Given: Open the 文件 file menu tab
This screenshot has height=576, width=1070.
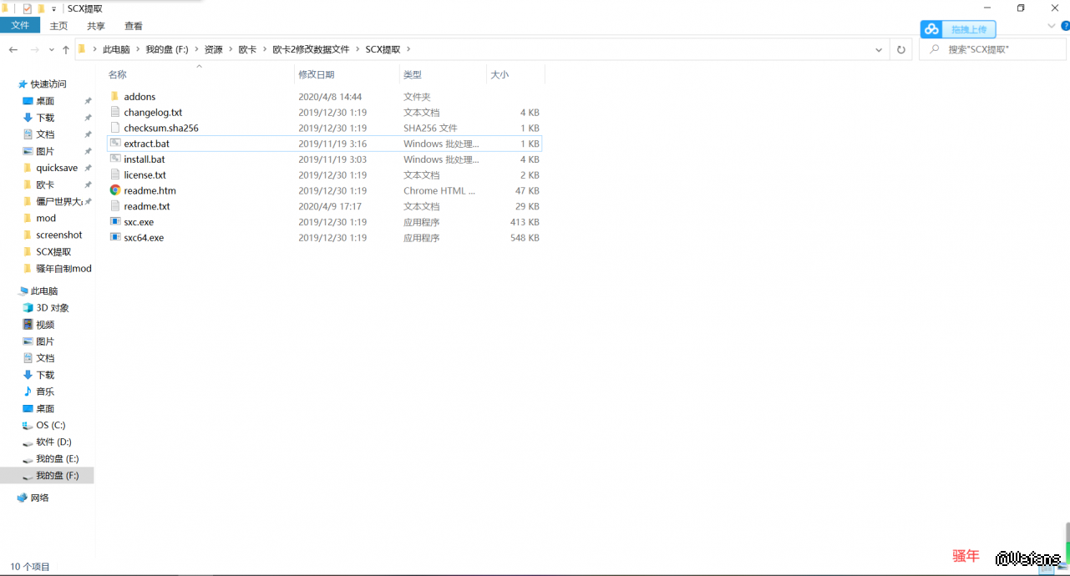Looking at the screenshot, I should 20,26.
